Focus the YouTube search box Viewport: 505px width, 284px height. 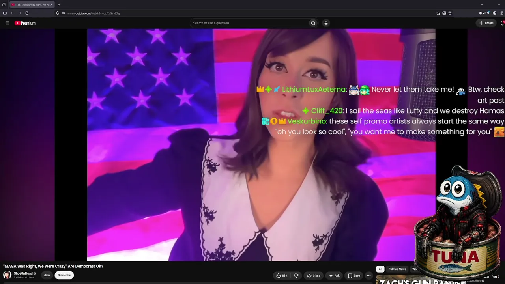click(250, 23)
